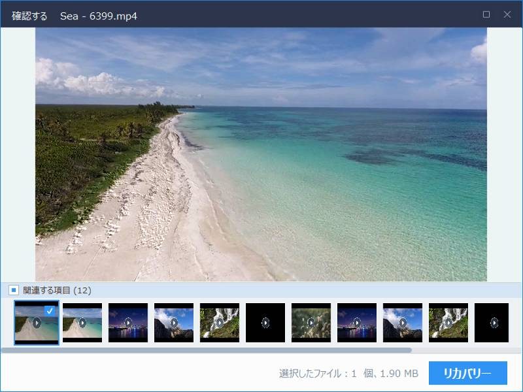
Task: Close the Sea - 6399.mp4 preview window
Action: (507, 14)
